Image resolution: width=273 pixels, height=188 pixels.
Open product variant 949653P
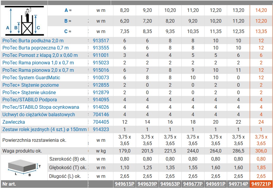170,184
